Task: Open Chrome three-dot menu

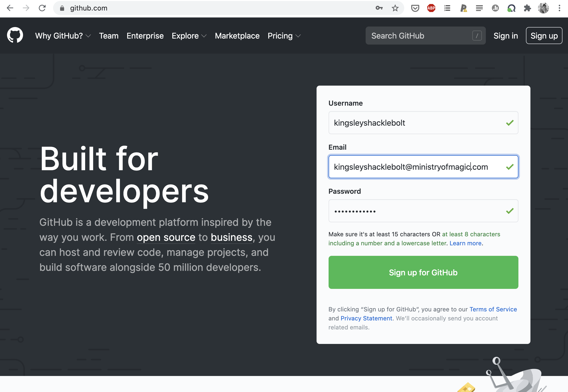Action: tap(559, 8)
